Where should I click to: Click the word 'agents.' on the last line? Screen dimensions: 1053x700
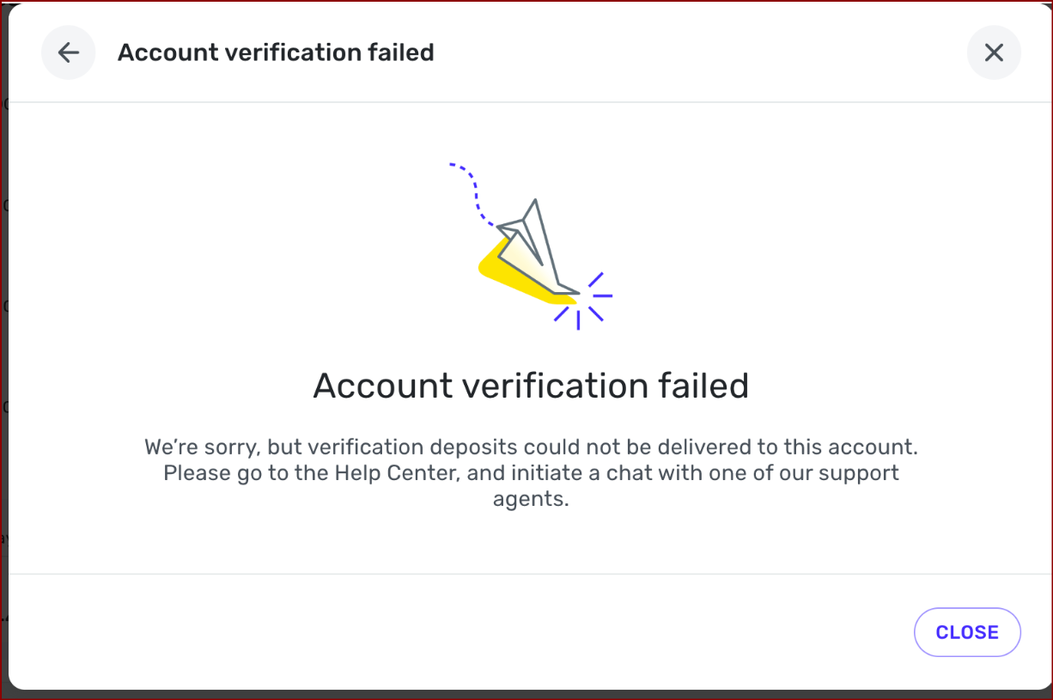[531, 499]
